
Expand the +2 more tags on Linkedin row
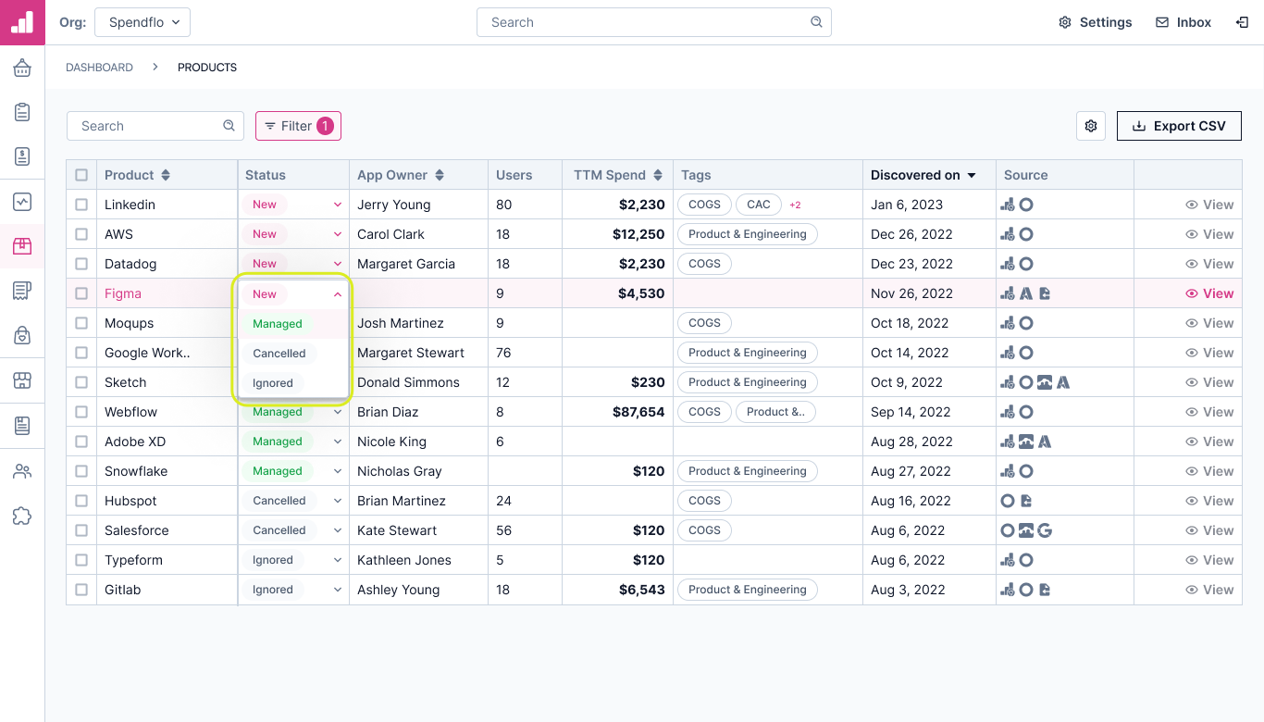(x=795, y=205)
